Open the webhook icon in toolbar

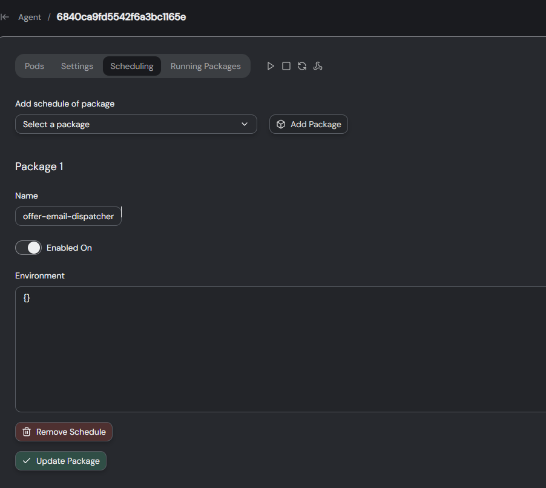(318, 66)
